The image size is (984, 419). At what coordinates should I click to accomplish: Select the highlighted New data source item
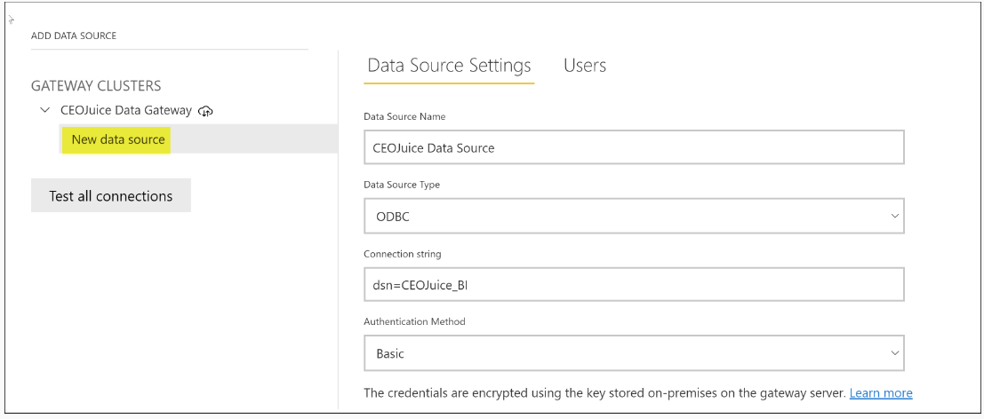click(x=118, y=139)
